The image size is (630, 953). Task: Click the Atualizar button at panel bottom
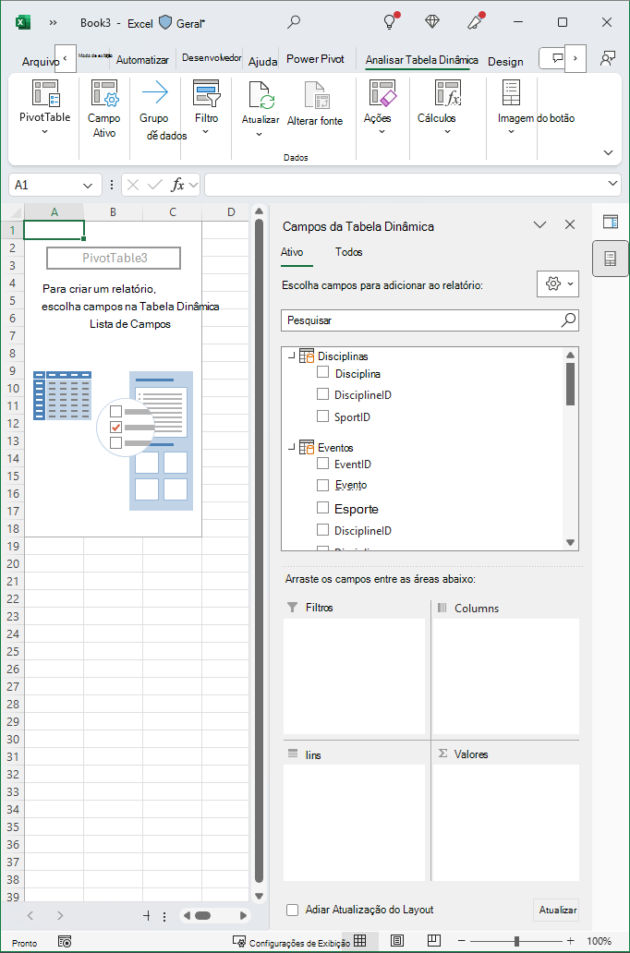coord(556,910)
